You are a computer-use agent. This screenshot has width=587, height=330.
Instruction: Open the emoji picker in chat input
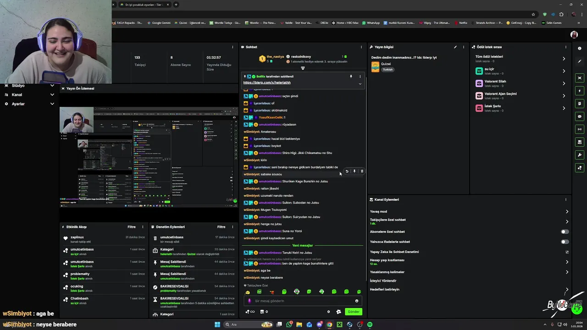356,301
